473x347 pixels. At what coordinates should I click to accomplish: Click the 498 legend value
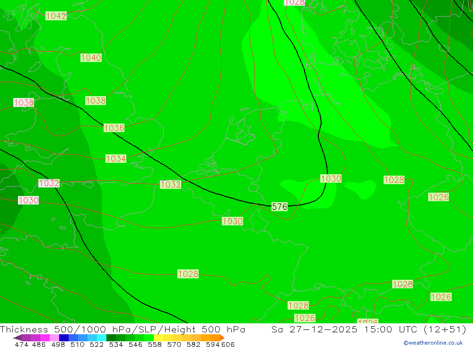tap(58, 344)
